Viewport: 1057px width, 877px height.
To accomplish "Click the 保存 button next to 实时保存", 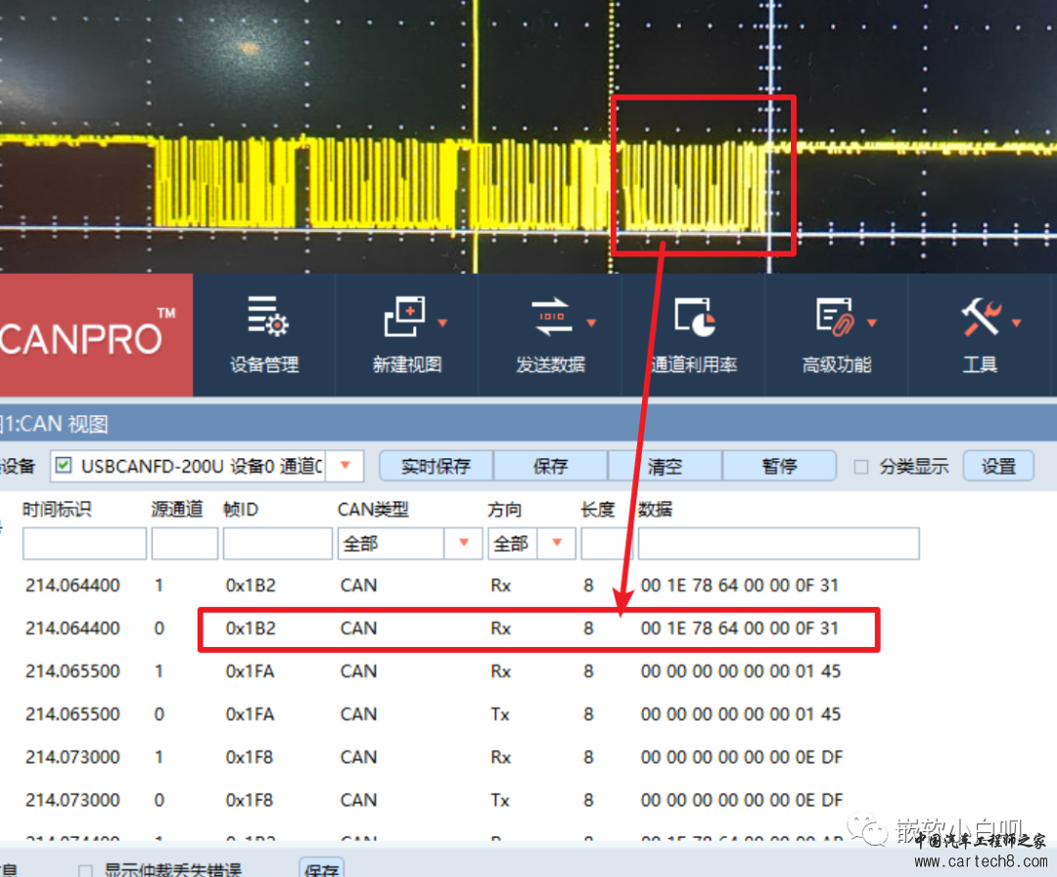I will [550, 466].
